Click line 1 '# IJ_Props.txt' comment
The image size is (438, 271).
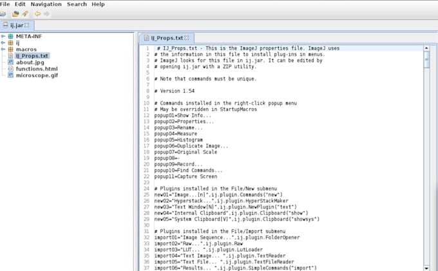(x=248, y=48)
